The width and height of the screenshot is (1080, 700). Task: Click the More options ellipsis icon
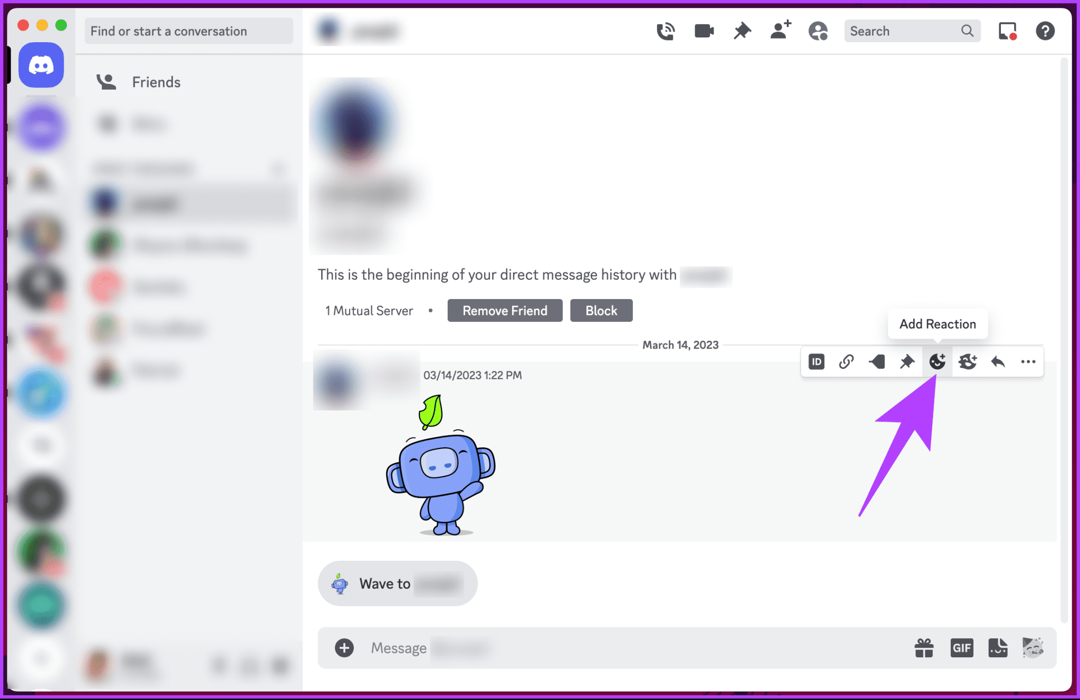1028,362
